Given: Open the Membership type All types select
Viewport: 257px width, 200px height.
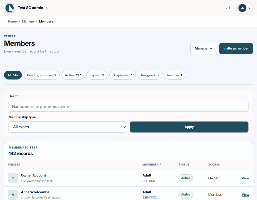Looking at the screenshot, I should [x=68, y=127].
